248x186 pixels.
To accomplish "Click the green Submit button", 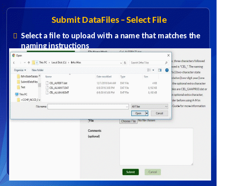I will [x=130, y=172].
